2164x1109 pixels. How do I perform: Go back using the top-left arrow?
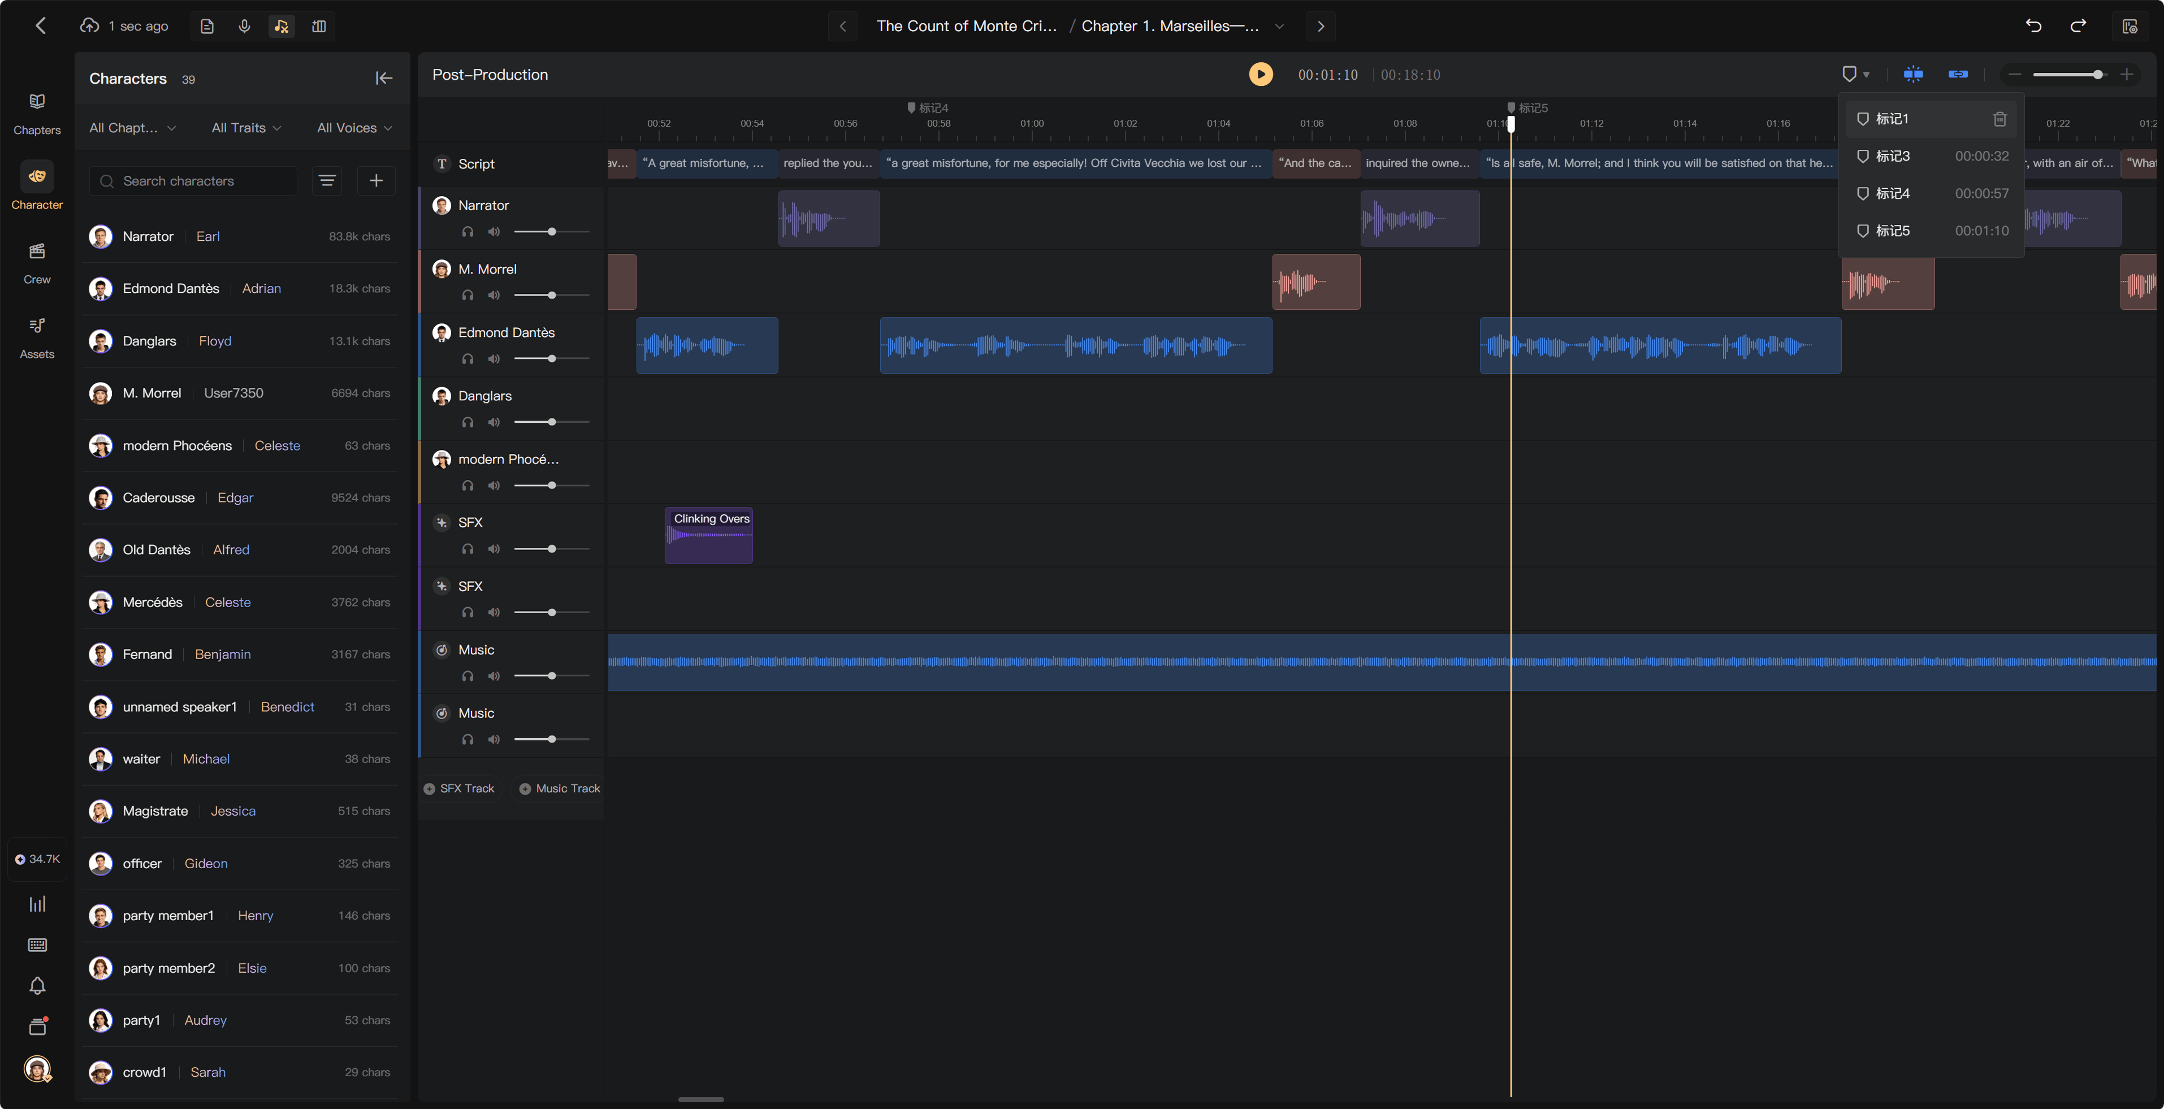[40, 26]
